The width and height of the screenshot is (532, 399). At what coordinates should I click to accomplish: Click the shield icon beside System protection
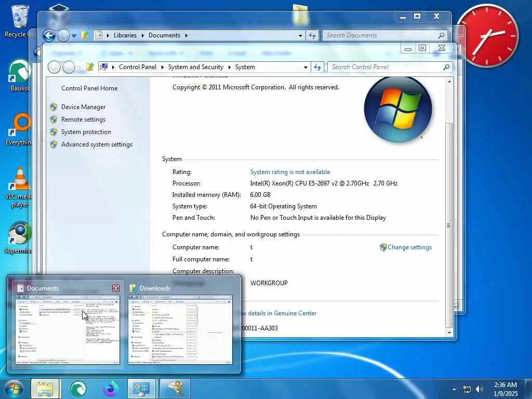point(54,132)
